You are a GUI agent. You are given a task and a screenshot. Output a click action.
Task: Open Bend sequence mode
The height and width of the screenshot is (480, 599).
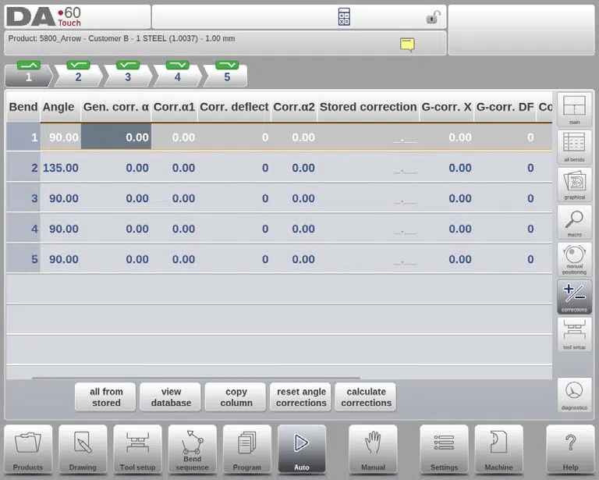coord(192,450)
